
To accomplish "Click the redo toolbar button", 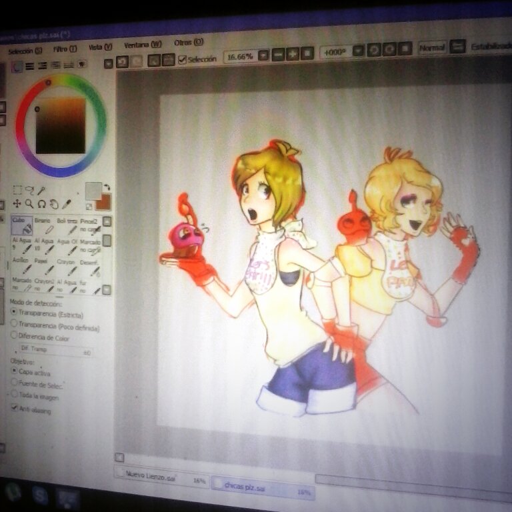I will click(x=137, y=61).
